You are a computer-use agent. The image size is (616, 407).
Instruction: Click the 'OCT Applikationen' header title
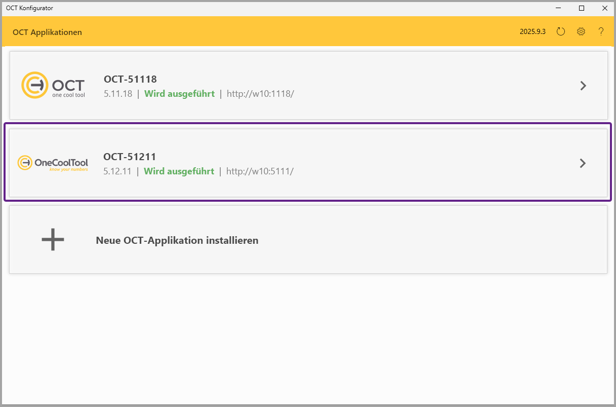coord(47,32)
